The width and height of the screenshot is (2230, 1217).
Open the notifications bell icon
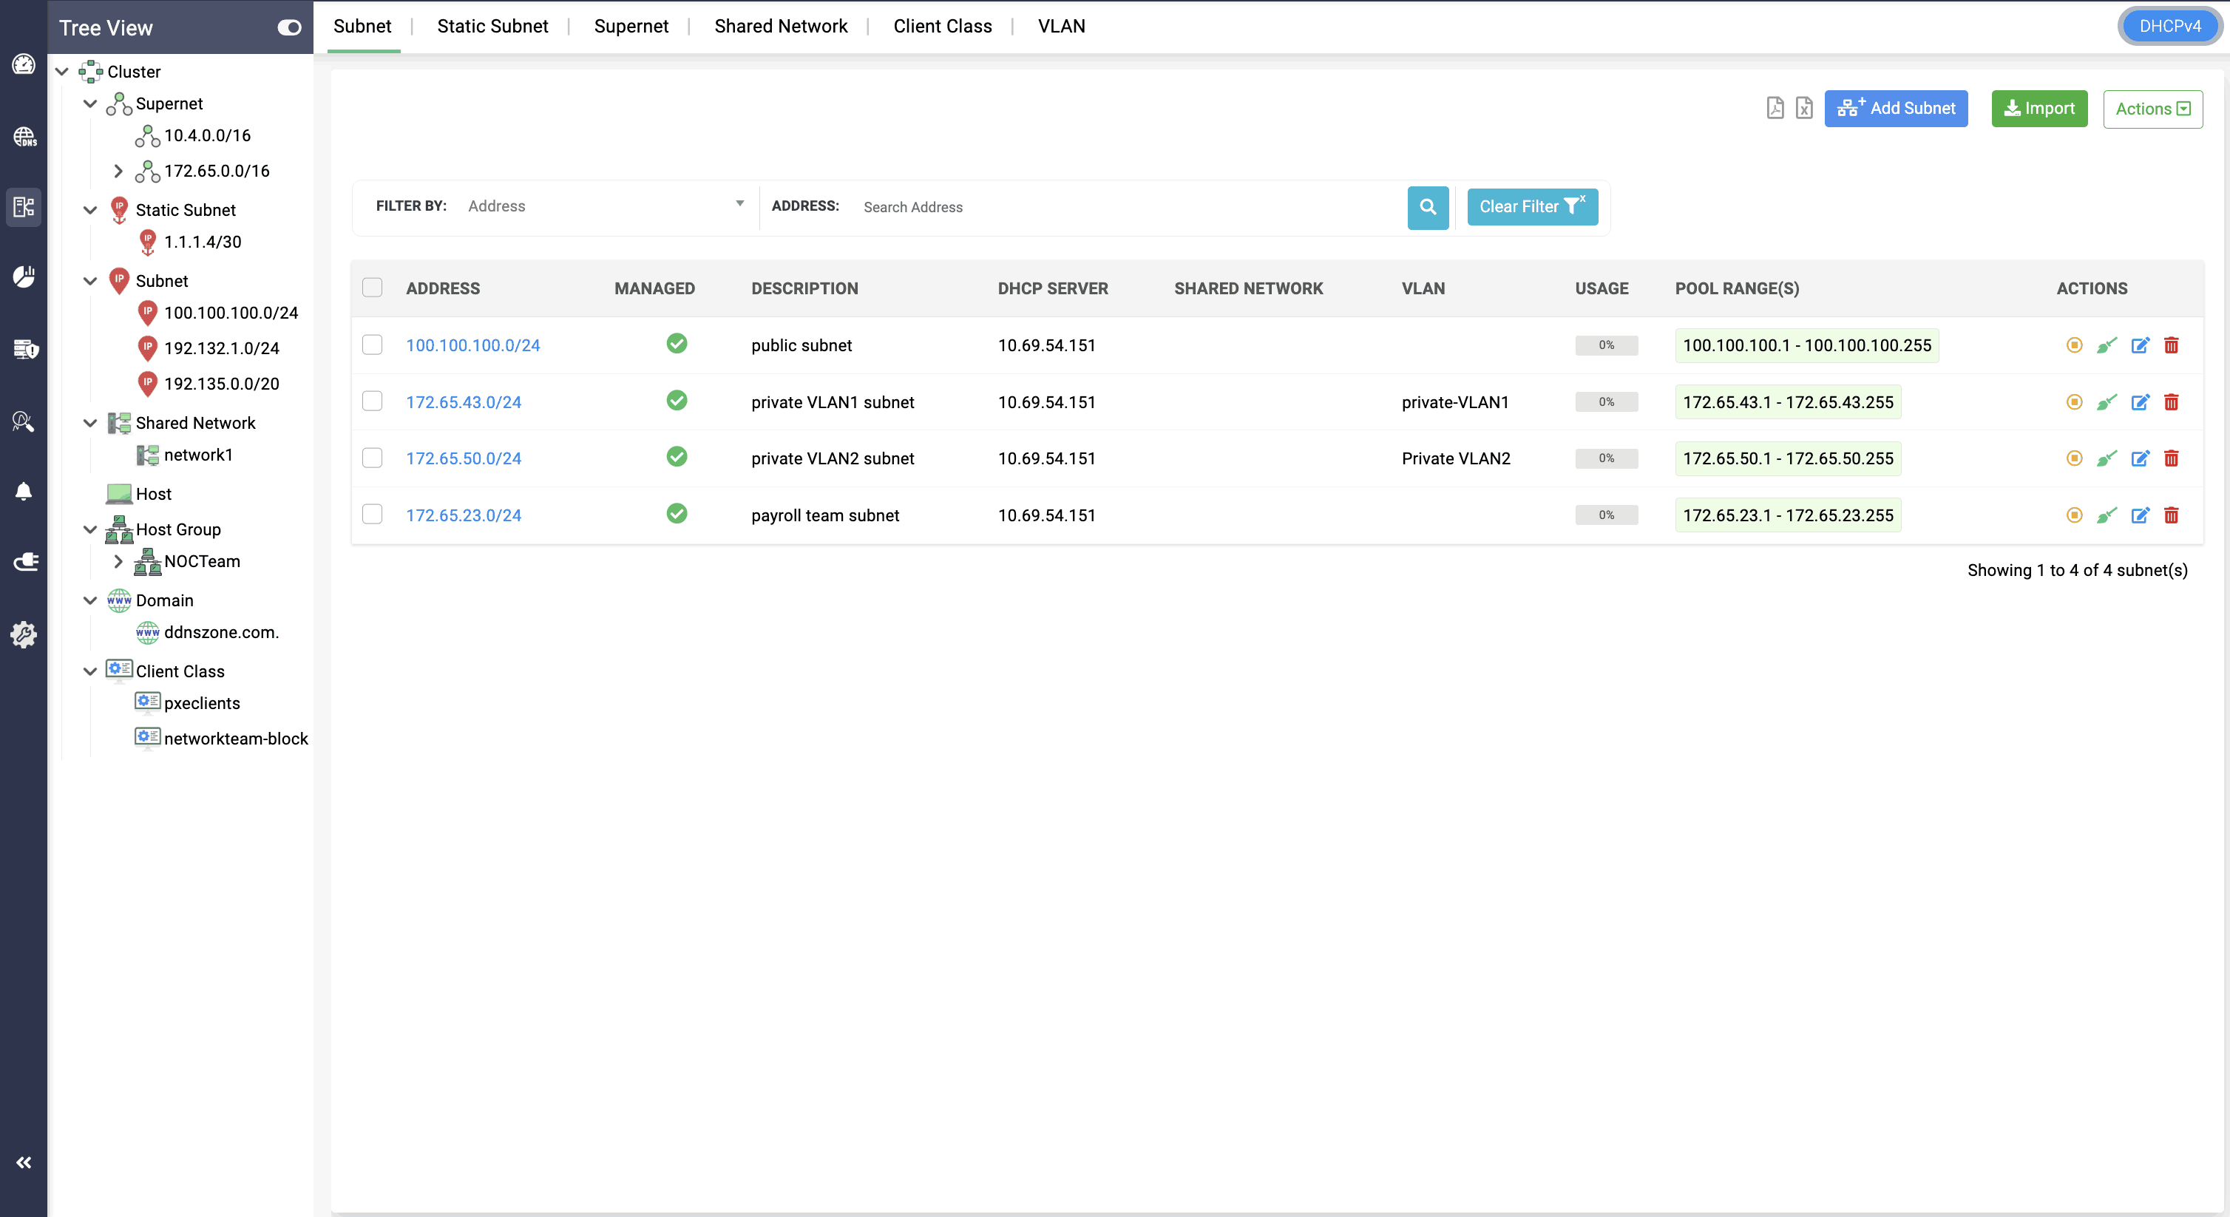(x=24, y=492)
